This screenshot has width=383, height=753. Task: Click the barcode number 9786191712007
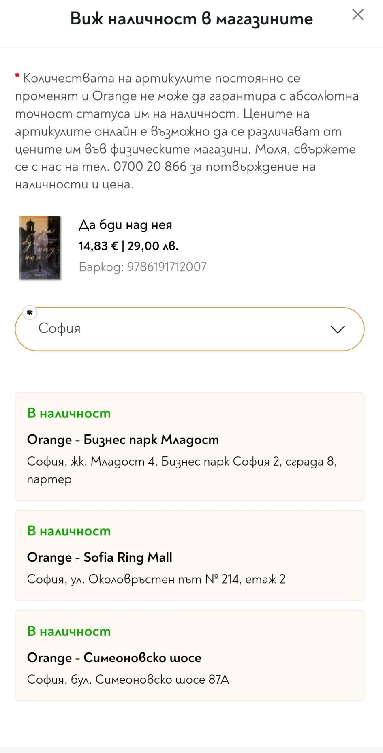click(167, 267)
